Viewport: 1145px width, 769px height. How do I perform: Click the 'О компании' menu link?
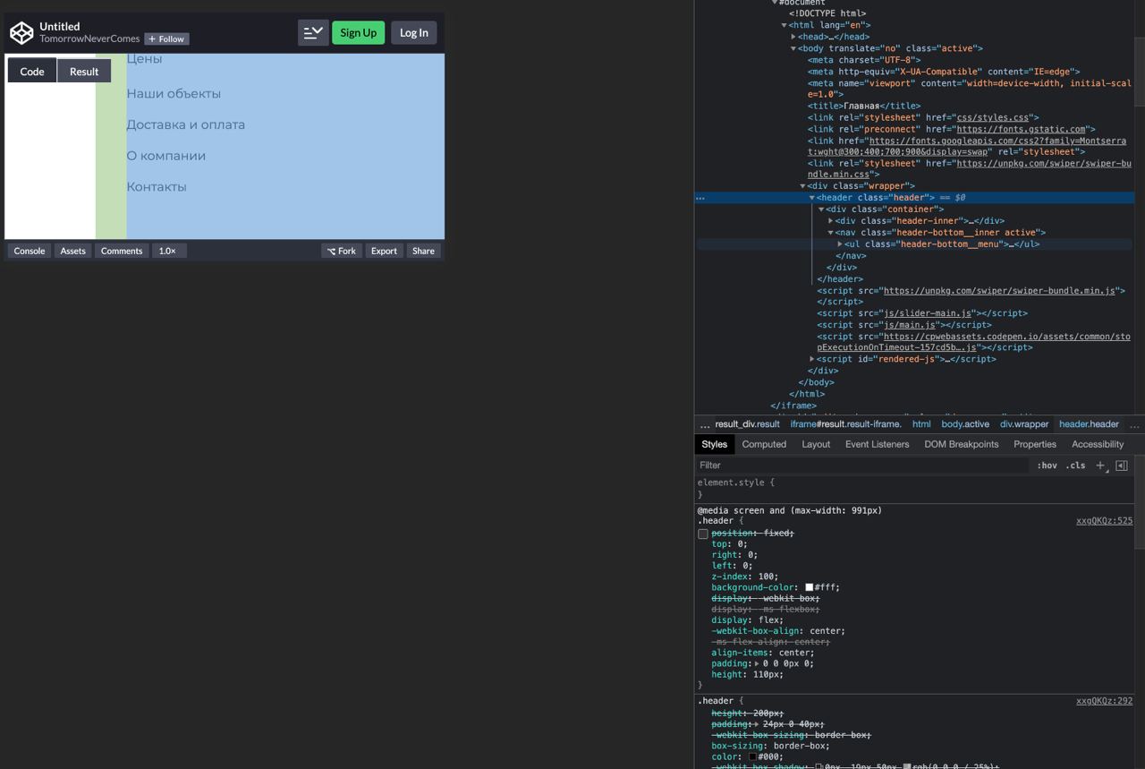[x=166, y=156]
